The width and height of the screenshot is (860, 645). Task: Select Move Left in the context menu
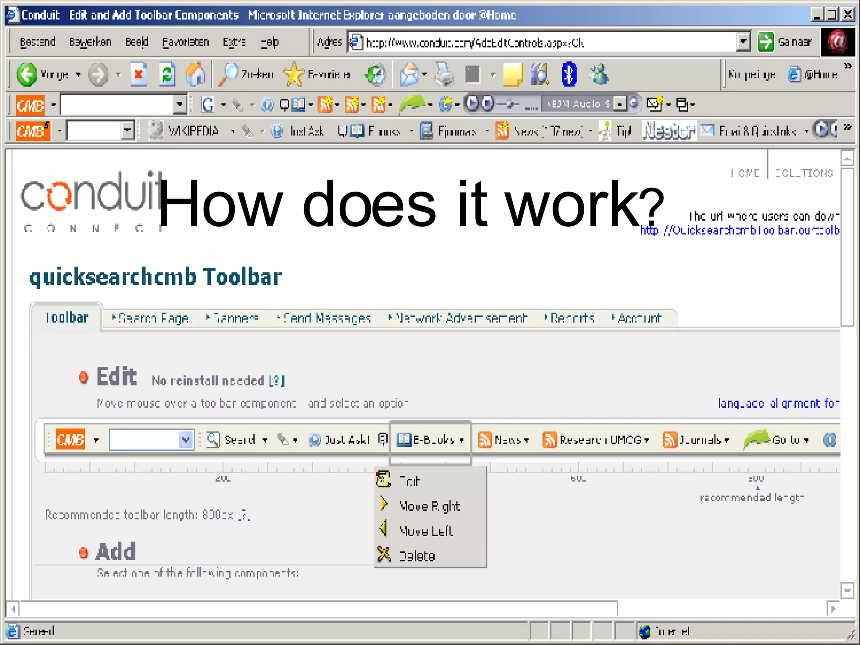(430, 530)
